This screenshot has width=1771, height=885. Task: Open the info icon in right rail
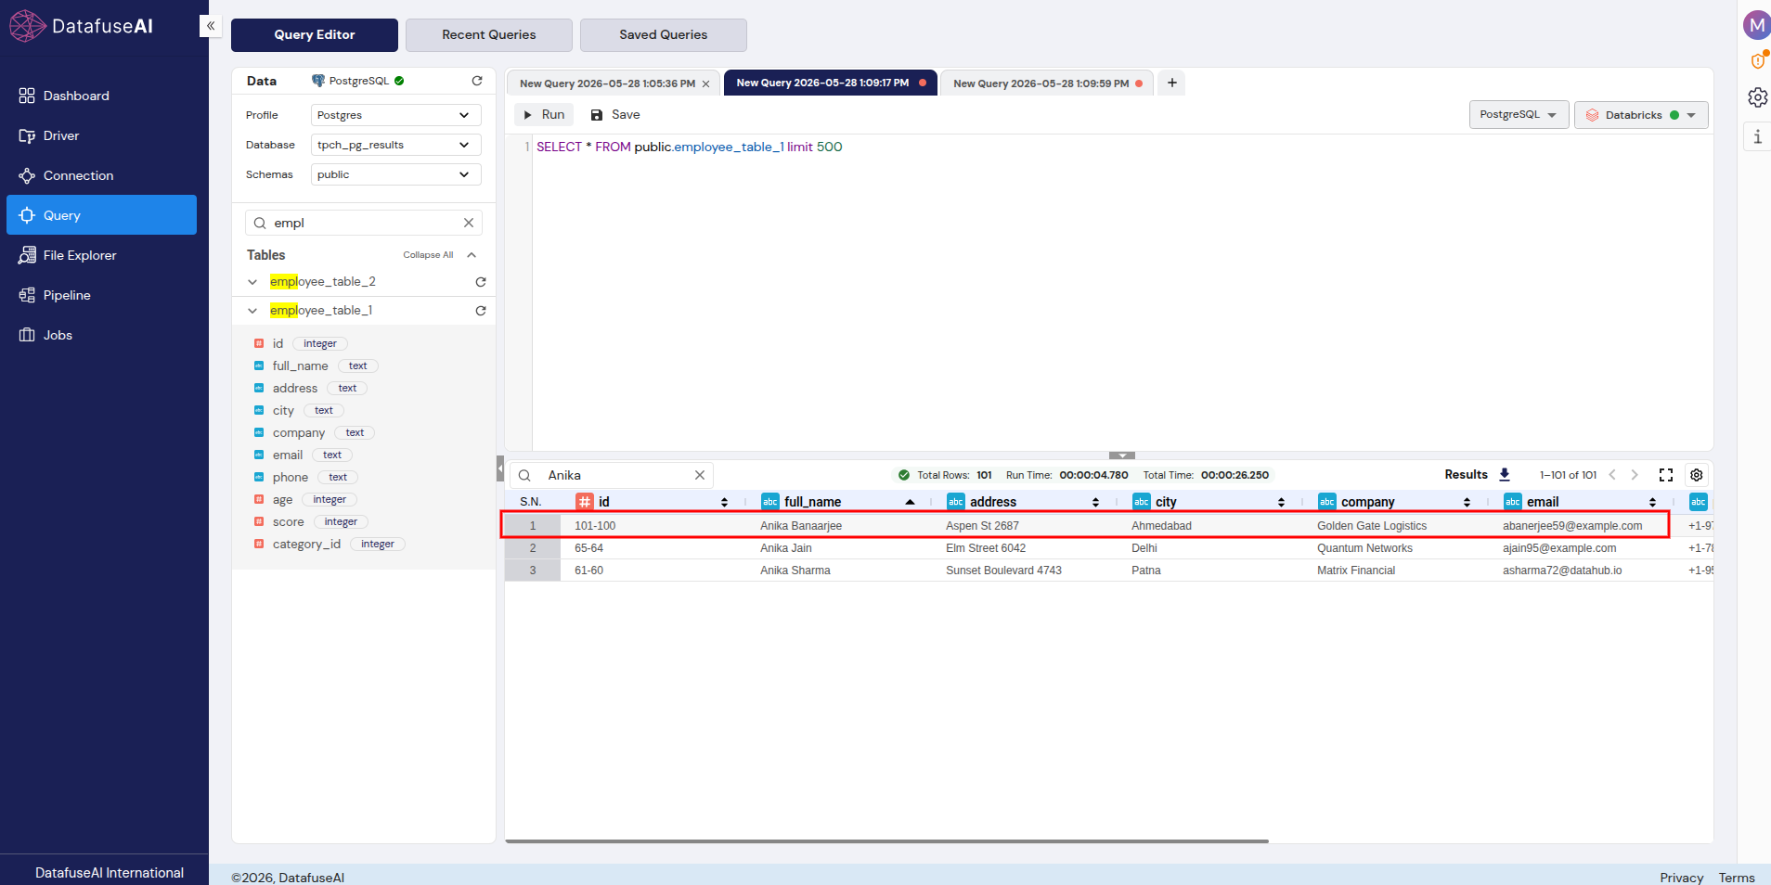click(1757, 137)
